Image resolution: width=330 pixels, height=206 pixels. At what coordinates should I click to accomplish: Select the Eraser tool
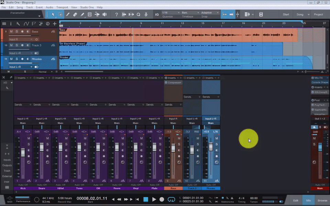click(76, 14)
